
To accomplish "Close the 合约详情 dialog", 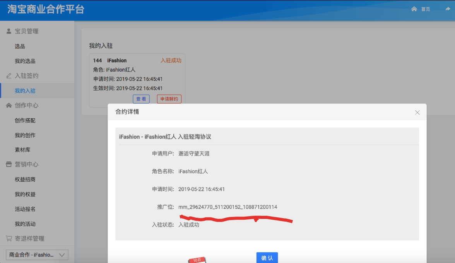I will [417, 113].
